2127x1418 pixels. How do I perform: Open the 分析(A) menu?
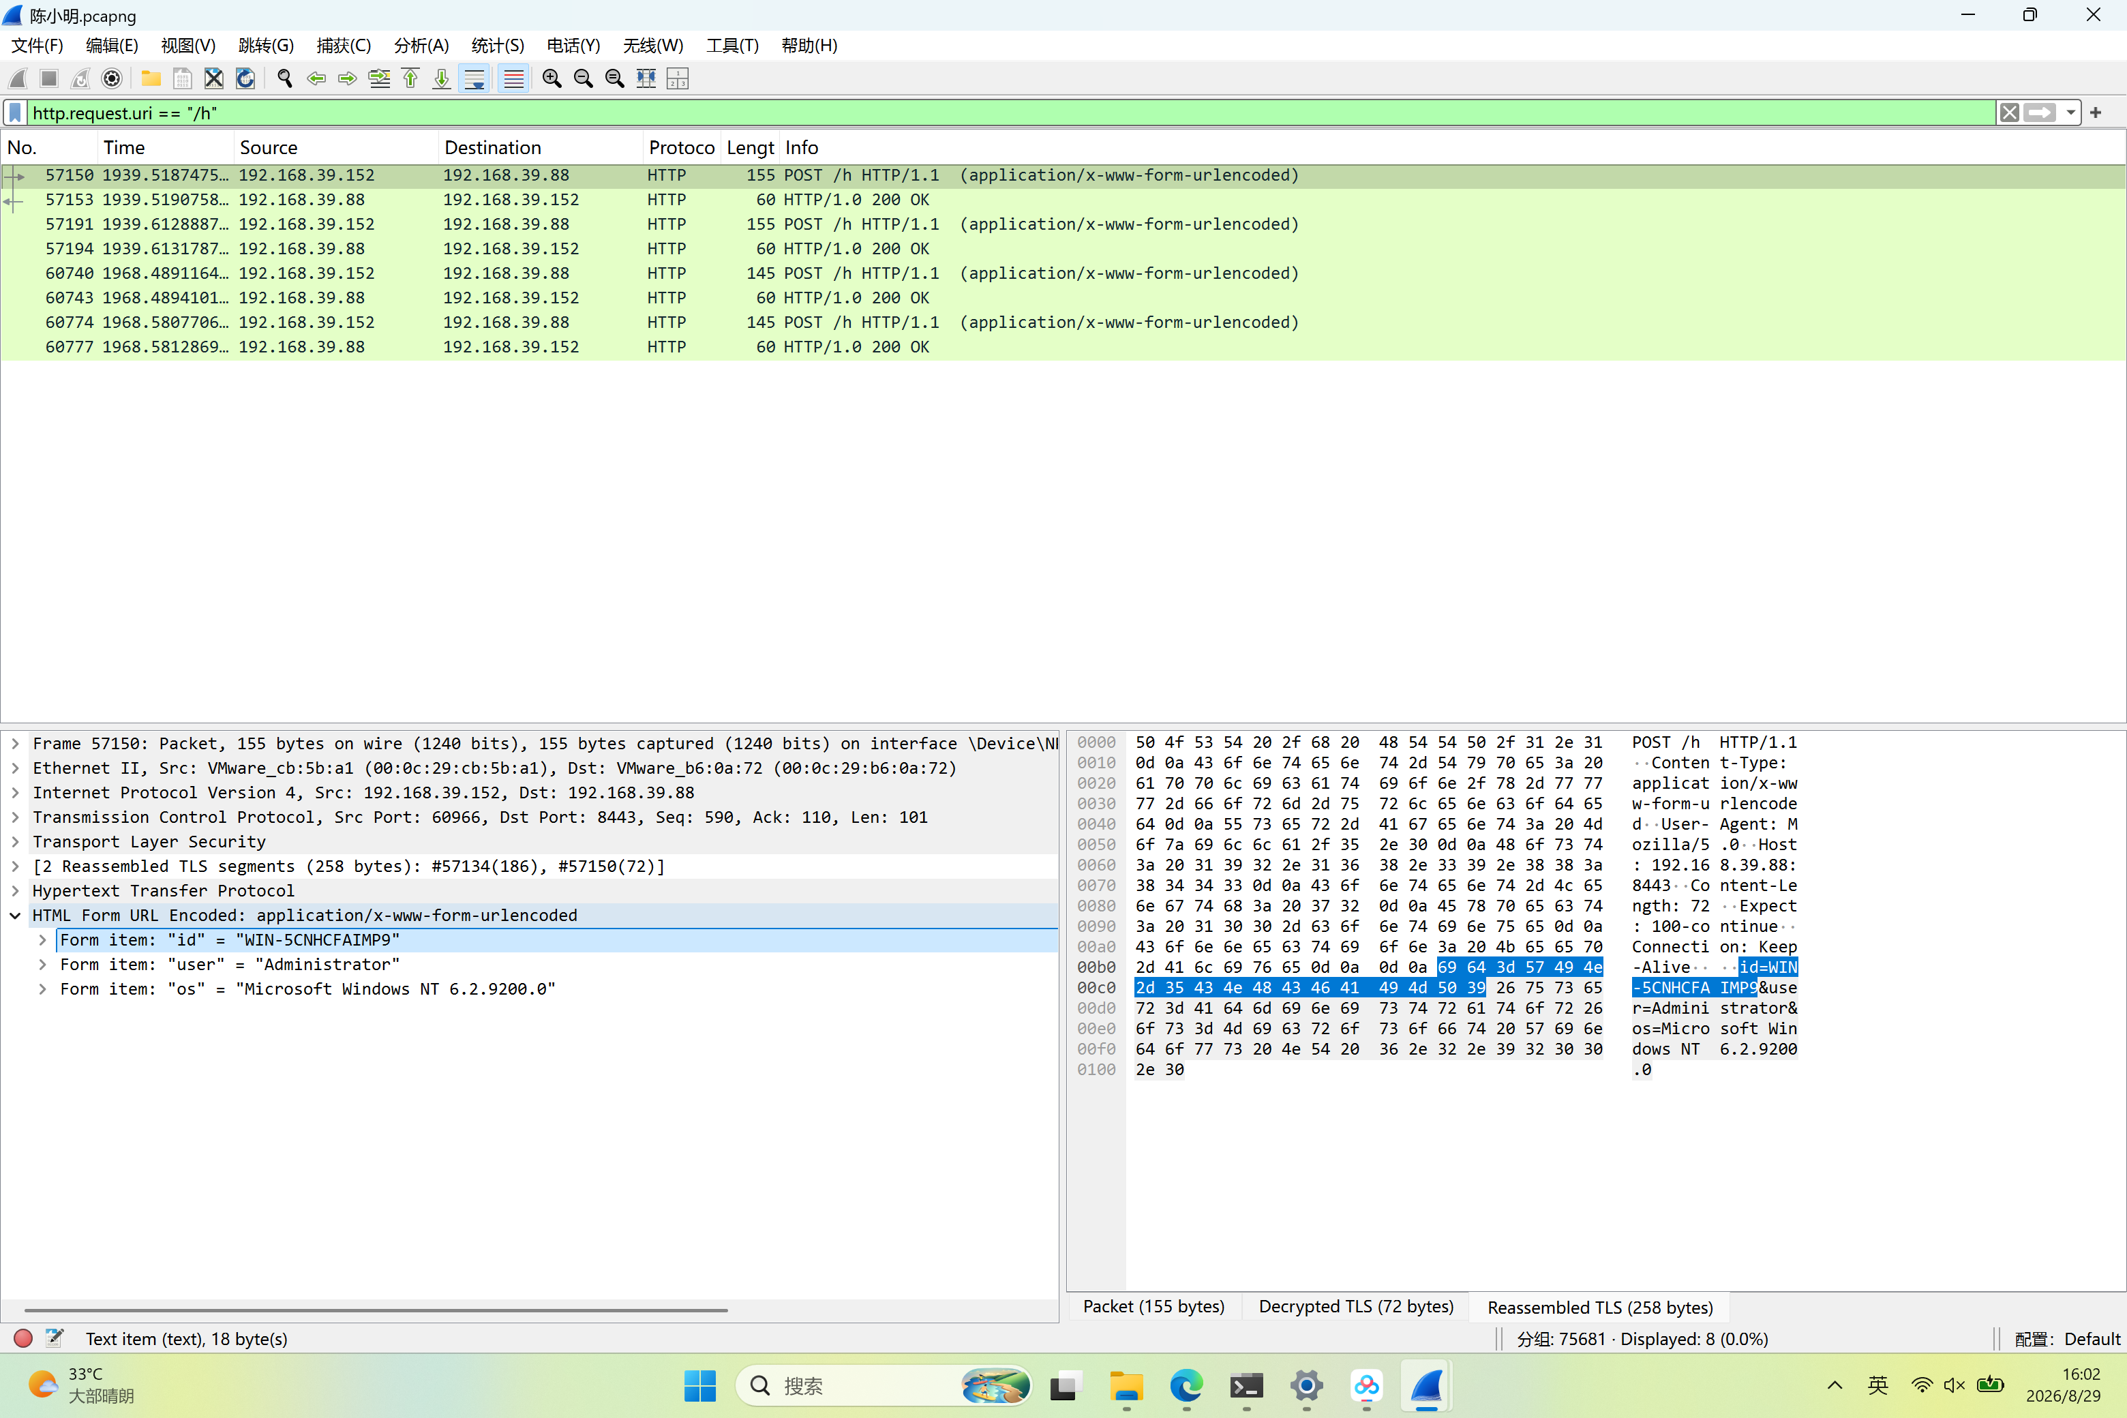421,45
